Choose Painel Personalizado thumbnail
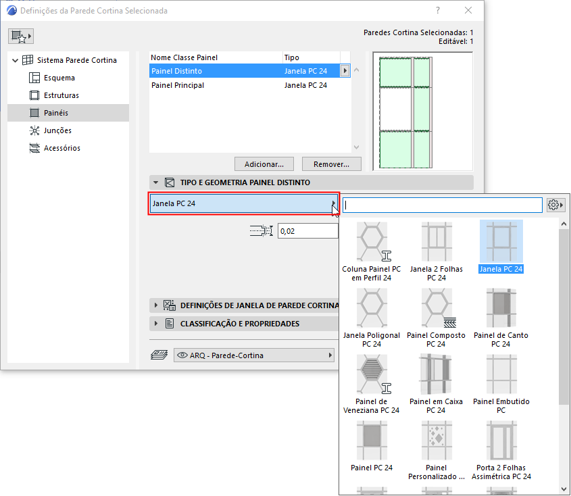The height and width of the screenshot is (496, 571). coord(437,451)
